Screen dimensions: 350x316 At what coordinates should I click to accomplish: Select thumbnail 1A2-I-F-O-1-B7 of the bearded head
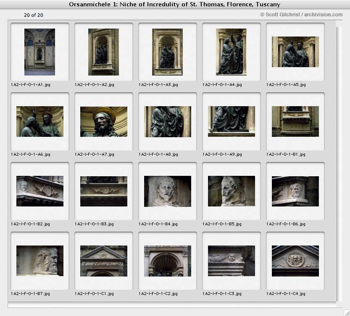[x=40, y=261]
